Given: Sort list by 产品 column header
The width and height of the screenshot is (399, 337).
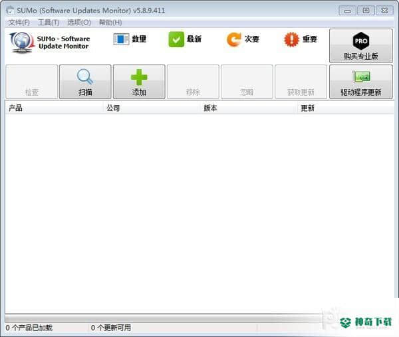Looking at the screenshot, I should coord(54,108).
